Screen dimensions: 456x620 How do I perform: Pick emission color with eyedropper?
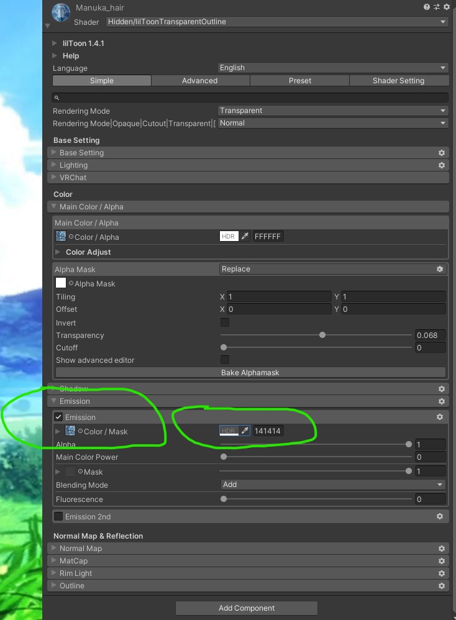click(245, 431)
